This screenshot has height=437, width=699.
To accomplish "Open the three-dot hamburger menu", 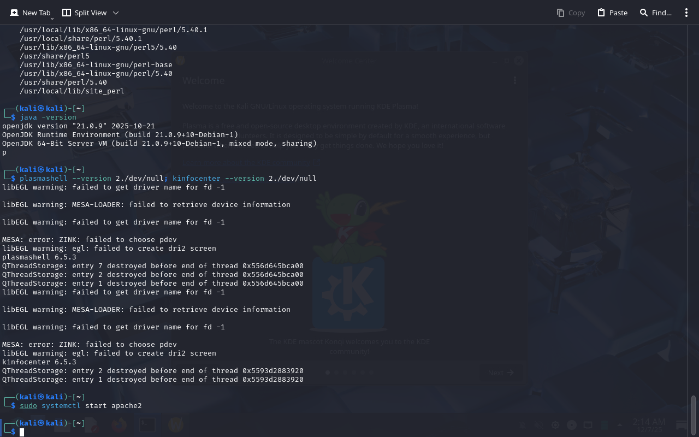I will pos(686,13).
